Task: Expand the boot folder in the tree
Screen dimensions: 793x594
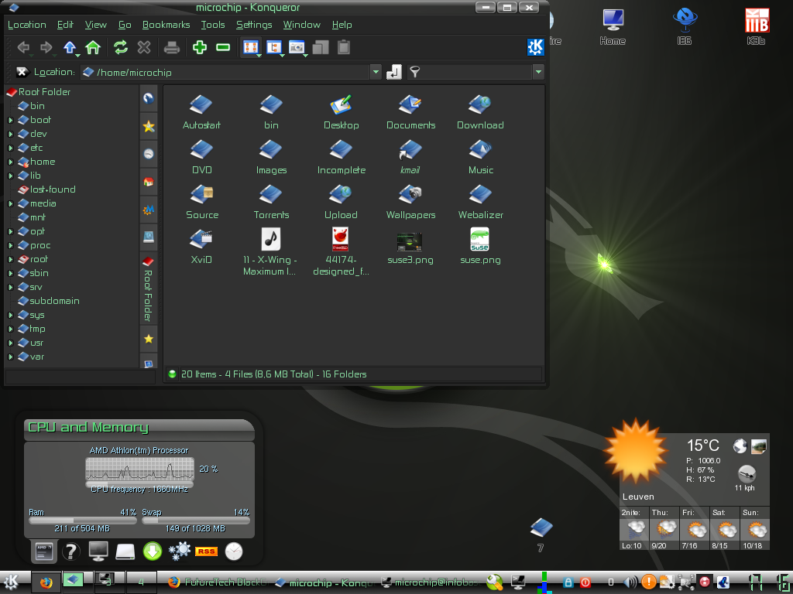Action: (11, 120)
